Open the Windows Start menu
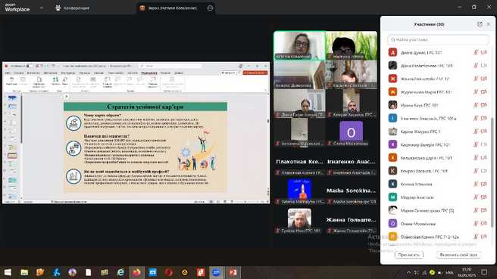This screenshot has width=497, height=279. click(8, 272)
